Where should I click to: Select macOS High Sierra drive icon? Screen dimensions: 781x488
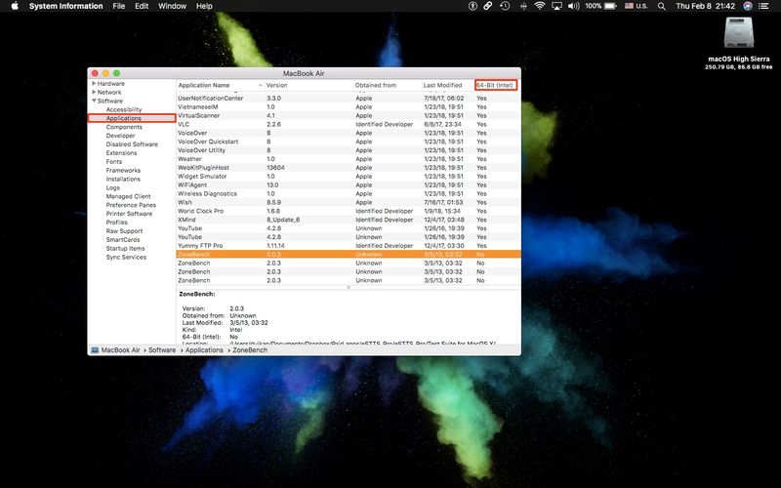click(739, 33)
